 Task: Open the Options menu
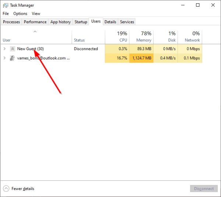point(20,14)
